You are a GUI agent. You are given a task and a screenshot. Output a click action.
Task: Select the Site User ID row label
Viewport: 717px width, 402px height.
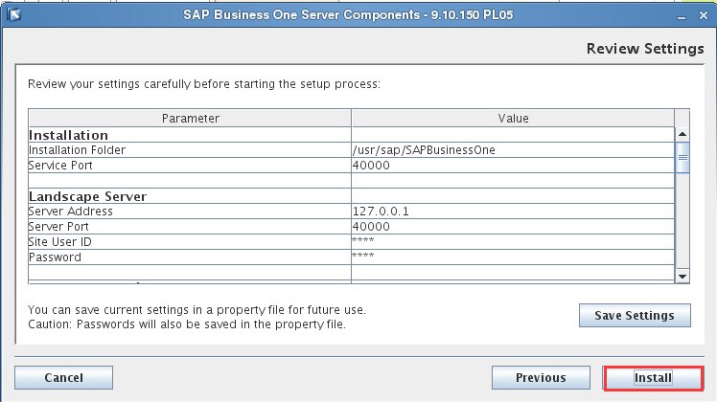click(x=59, y=241)
